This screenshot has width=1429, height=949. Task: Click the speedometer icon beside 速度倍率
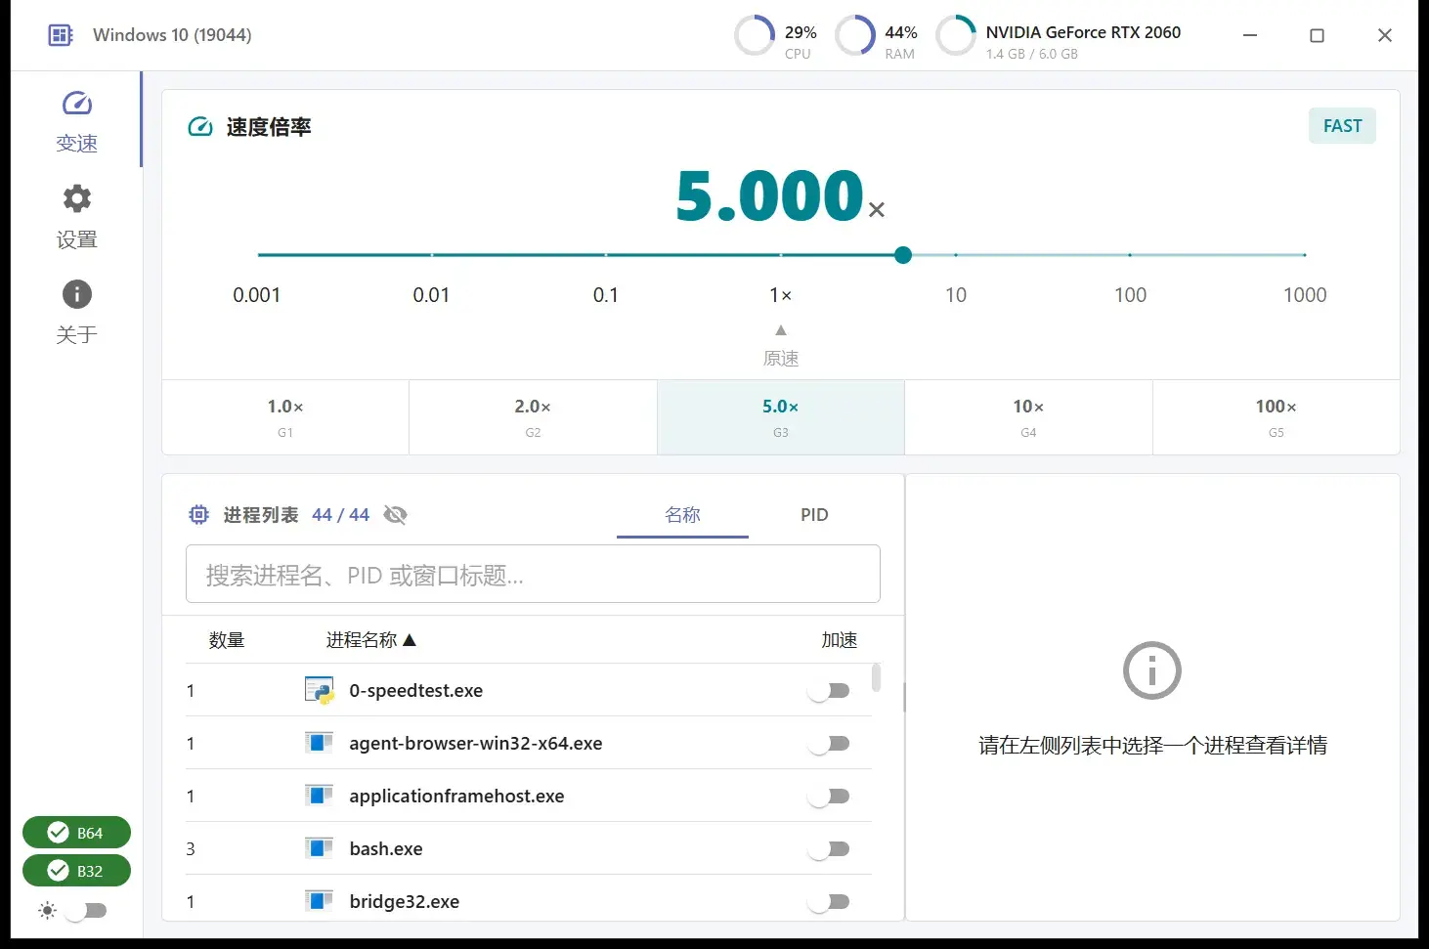coord(200,127)
